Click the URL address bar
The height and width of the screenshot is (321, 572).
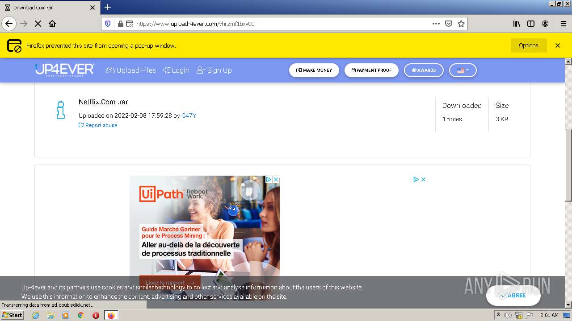tap(284, 24)
